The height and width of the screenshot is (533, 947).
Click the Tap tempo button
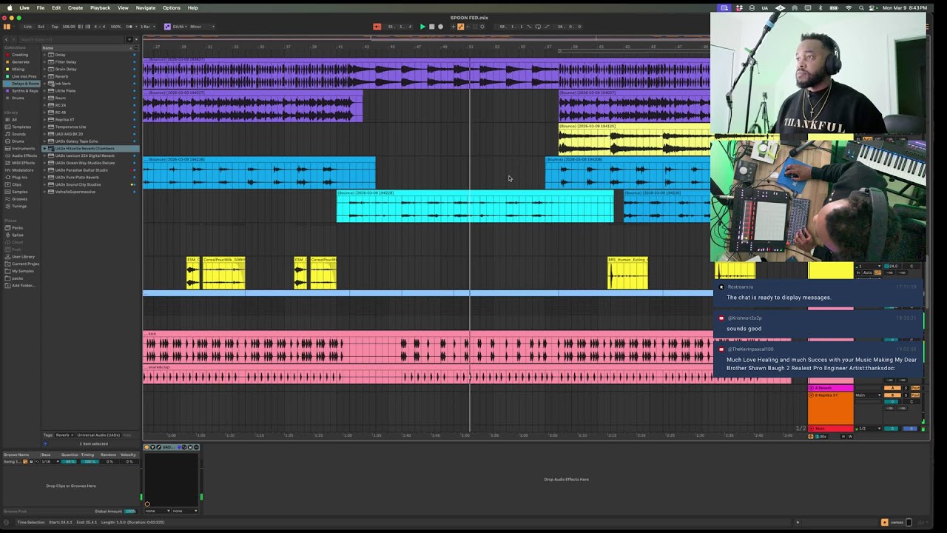pos(55,27)
